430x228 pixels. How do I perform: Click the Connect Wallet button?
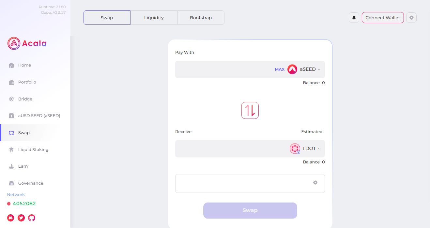383,18
